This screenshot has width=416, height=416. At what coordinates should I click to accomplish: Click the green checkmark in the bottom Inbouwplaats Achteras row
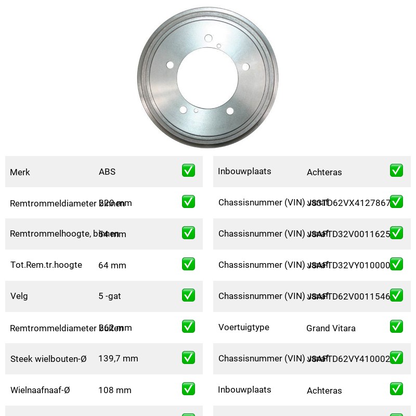[x=396, y=389]
